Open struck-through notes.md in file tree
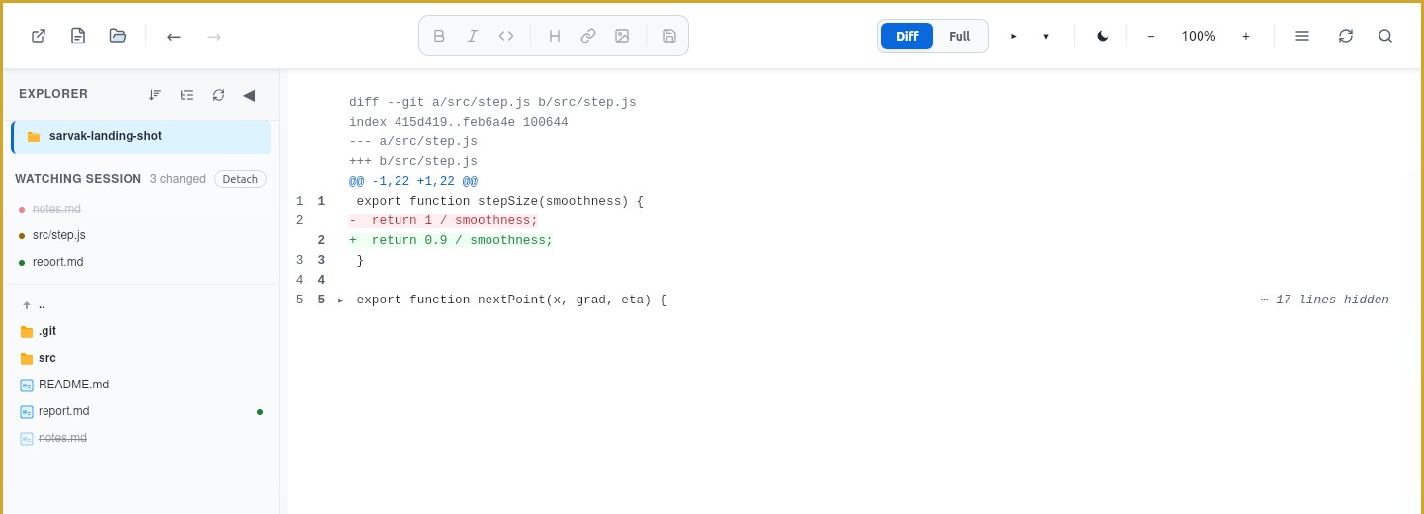This screenshot has width=1424, height=514. coord(141,438)
